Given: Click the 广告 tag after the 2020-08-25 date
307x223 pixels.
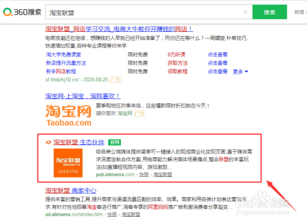Looking at the screenshot, I should point(115,80).
